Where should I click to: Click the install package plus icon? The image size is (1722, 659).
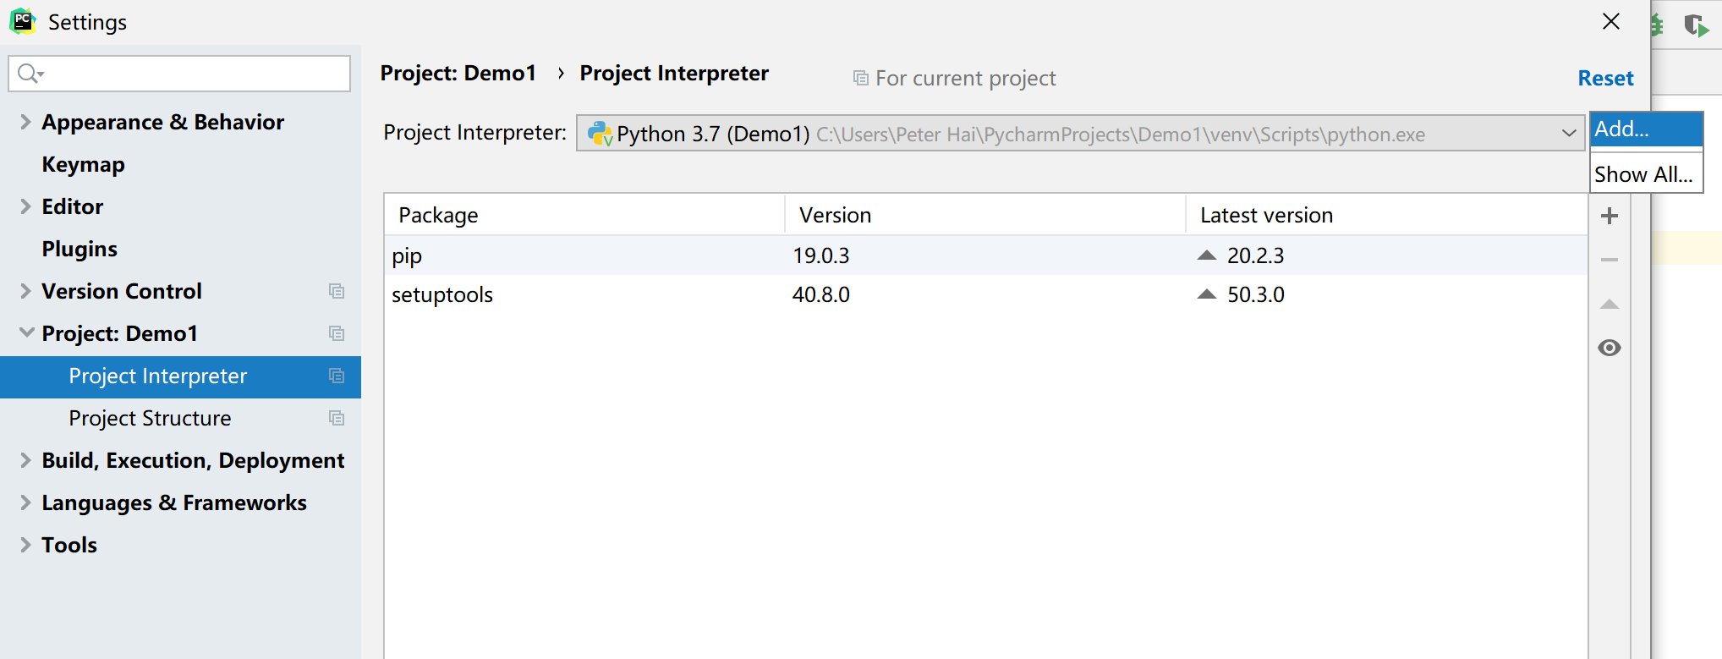coord(1610,216)
